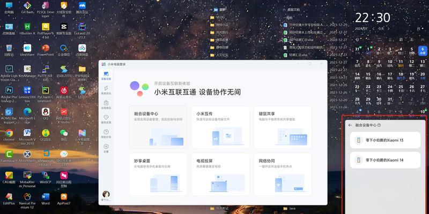Viewport: 429px width, 214px height.
Task: Open the 电视投屏 card
Action: click(x=220, y=174)
